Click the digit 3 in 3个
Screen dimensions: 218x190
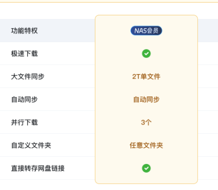pos(143,123)
